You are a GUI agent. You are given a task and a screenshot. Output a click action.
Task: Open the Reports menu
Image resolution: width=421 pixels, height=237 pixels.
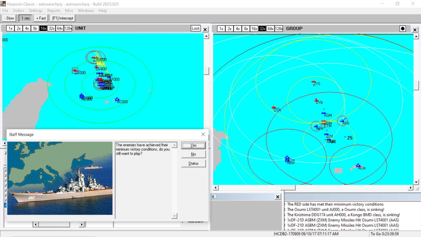(x=54, y=11)
